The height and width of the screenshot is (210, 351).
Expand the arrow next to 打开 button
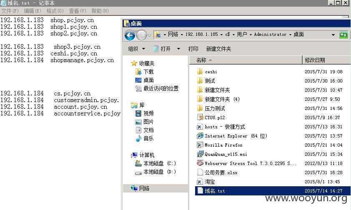click(x=179, y=49)
